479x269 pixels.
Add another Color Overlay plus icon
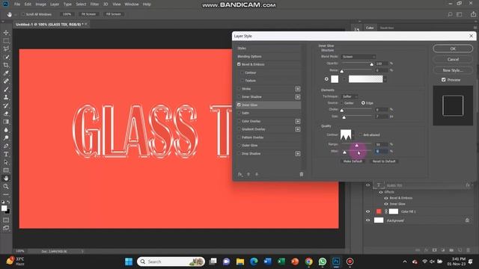[298, 121]
